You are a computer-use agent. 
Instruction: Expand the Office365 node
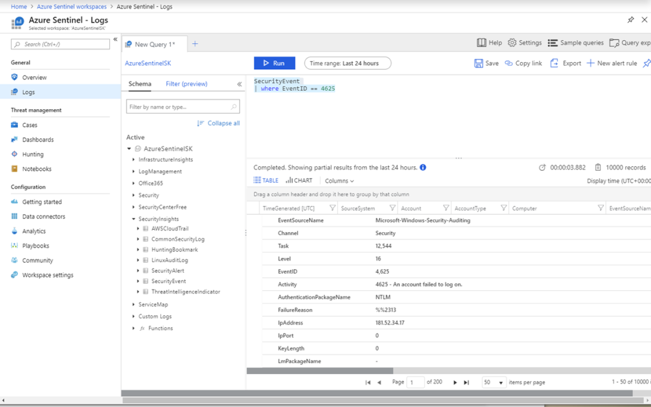[134, 183]
